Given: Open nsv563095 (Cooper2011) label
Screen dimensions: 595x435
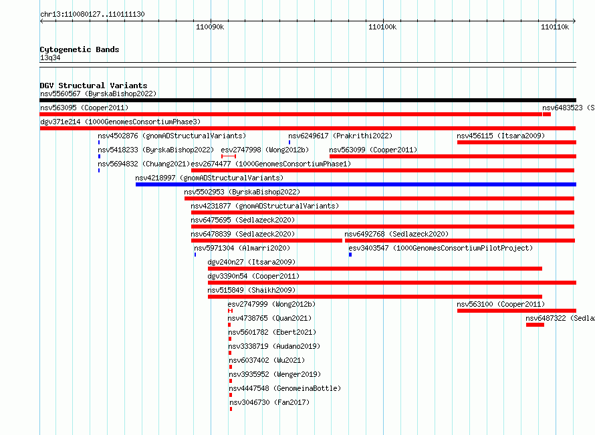Looking at the screenshot, I should 84,108.
